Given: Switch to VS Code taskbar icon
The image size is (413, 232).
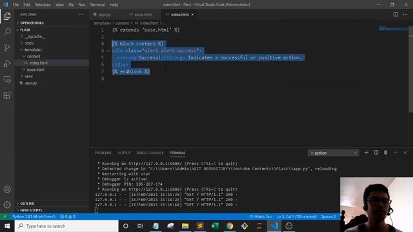Looking at the screenshot, I should pos(274,226).
